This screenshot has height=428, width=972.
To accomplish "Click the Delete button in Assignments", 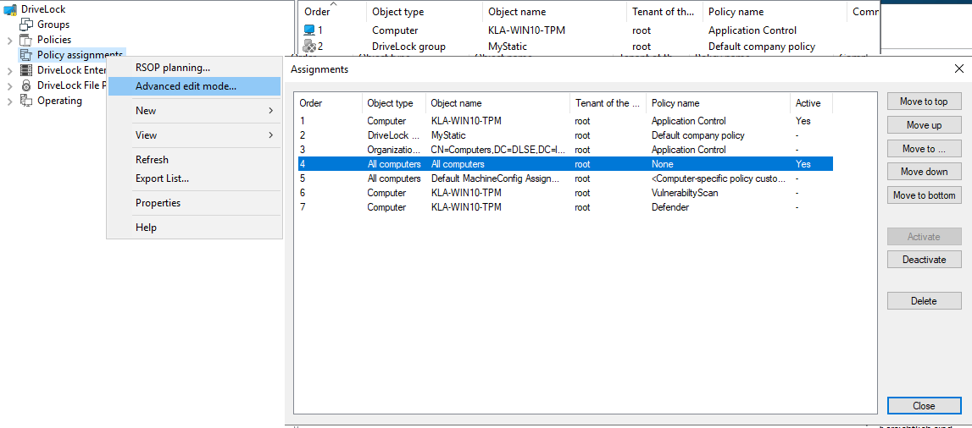I will click(923, 301).
